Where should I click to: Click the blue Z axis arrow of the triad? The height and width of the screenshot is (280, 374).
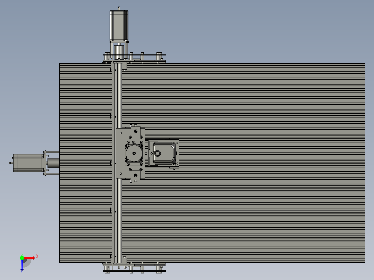point(22,265)
